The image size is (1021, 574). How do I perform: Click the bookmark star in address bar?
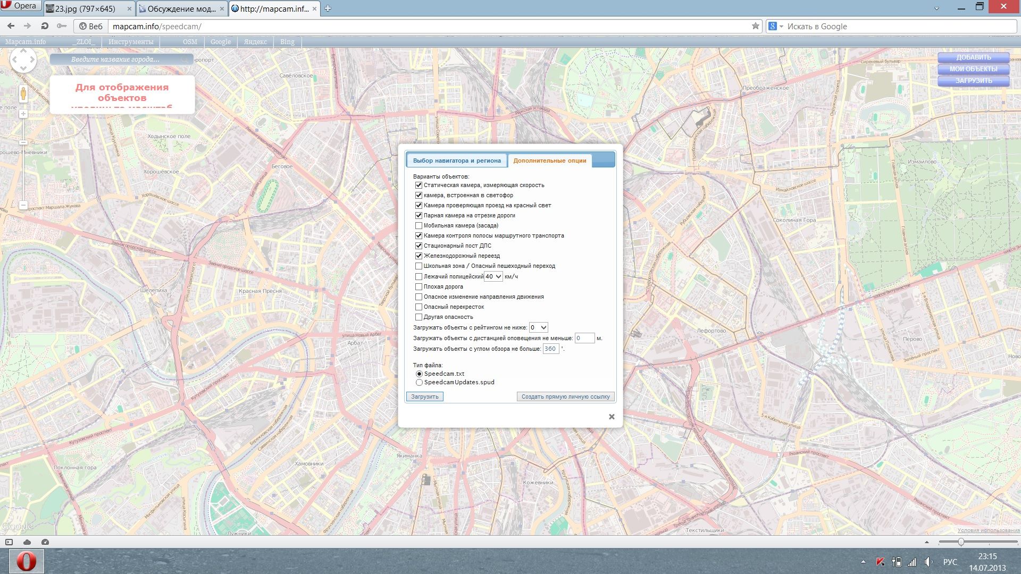pyautogui.click(x=755, y=26)
